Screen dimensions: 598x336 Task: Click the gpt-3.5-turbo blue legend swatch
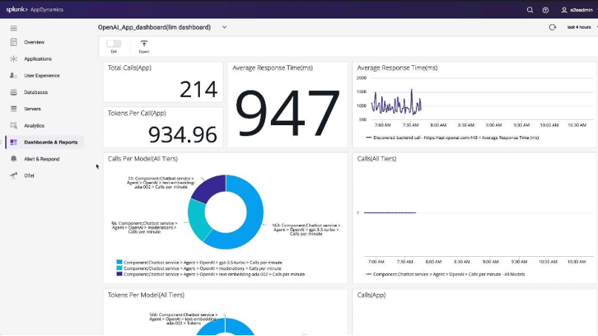119,262
